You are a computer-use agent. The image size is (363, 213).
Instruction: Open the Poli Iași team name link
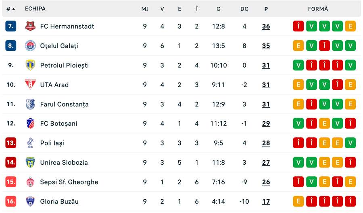click(x=52, y=143)
